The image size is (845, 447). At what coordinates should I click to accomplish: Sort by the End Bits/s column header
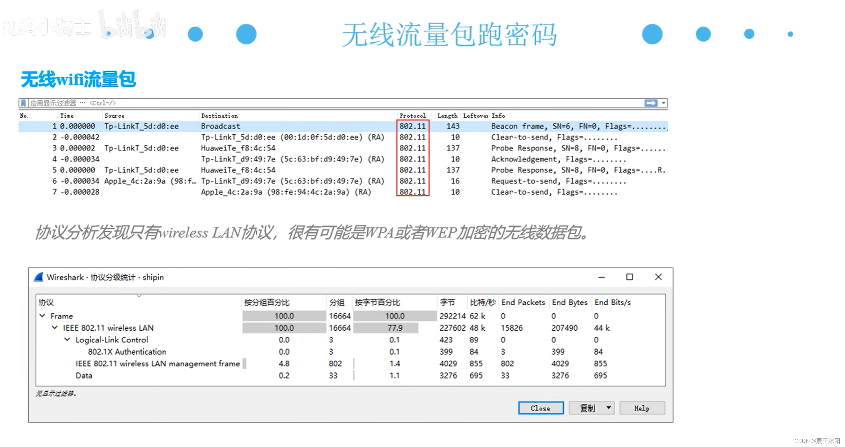click(x=628, y=303)
